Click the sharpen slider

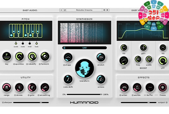[x=31, y=102]
